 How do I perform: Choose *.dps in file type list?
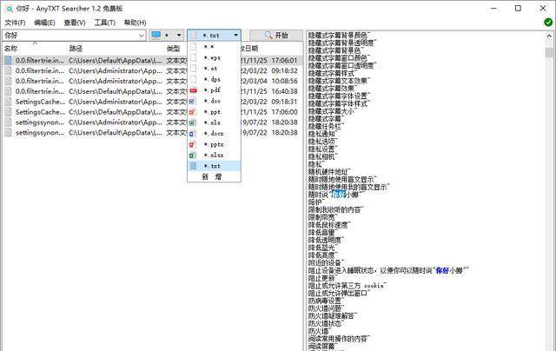[x=215, y=79]
